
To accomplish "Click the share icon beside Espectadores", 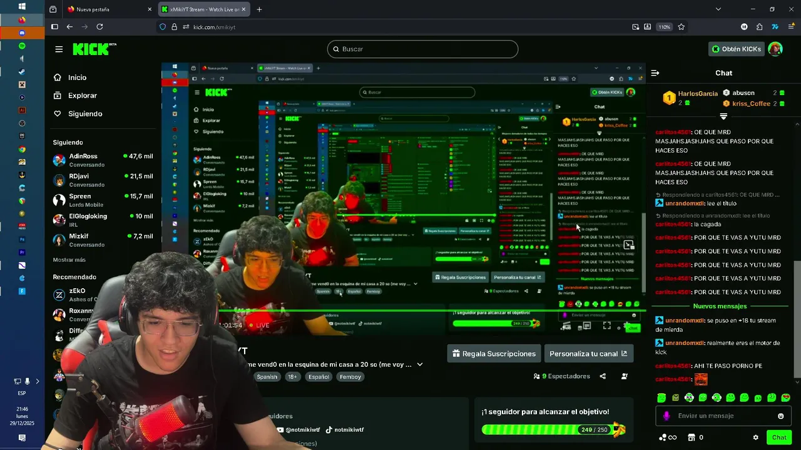I will [603, 376].
